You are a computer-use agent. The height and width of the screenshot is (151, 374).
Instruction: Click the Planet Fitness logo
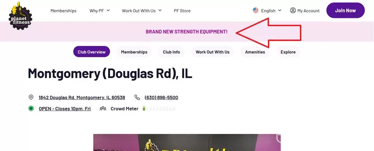tap(20, 16)
